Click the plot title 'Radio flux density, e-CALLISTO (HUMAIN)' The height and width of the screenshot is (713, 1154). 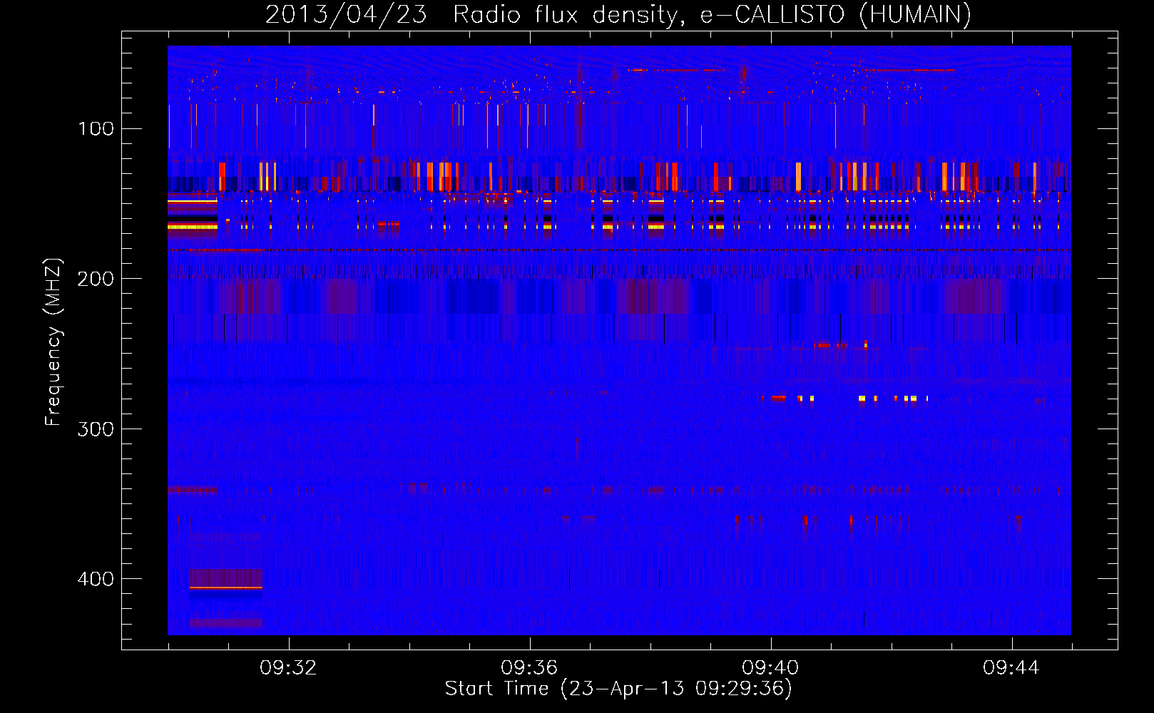712,14
